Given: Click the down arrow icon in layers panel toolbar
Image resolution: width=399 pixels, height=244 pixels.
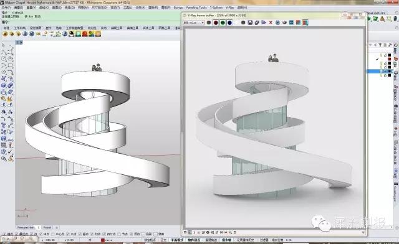Looking at the screenshot, I should pyautogui.click(x=370, y=45).
